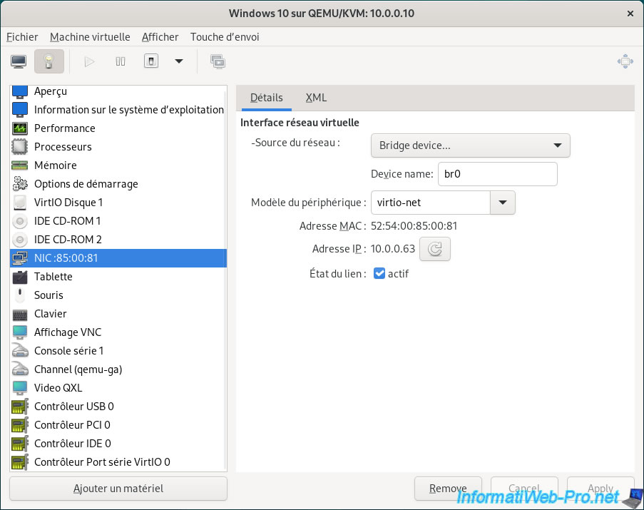Image resolution: width=644 pixels, height=510 pixels.
Task: Open the Fichier menu
Action: 22,37
